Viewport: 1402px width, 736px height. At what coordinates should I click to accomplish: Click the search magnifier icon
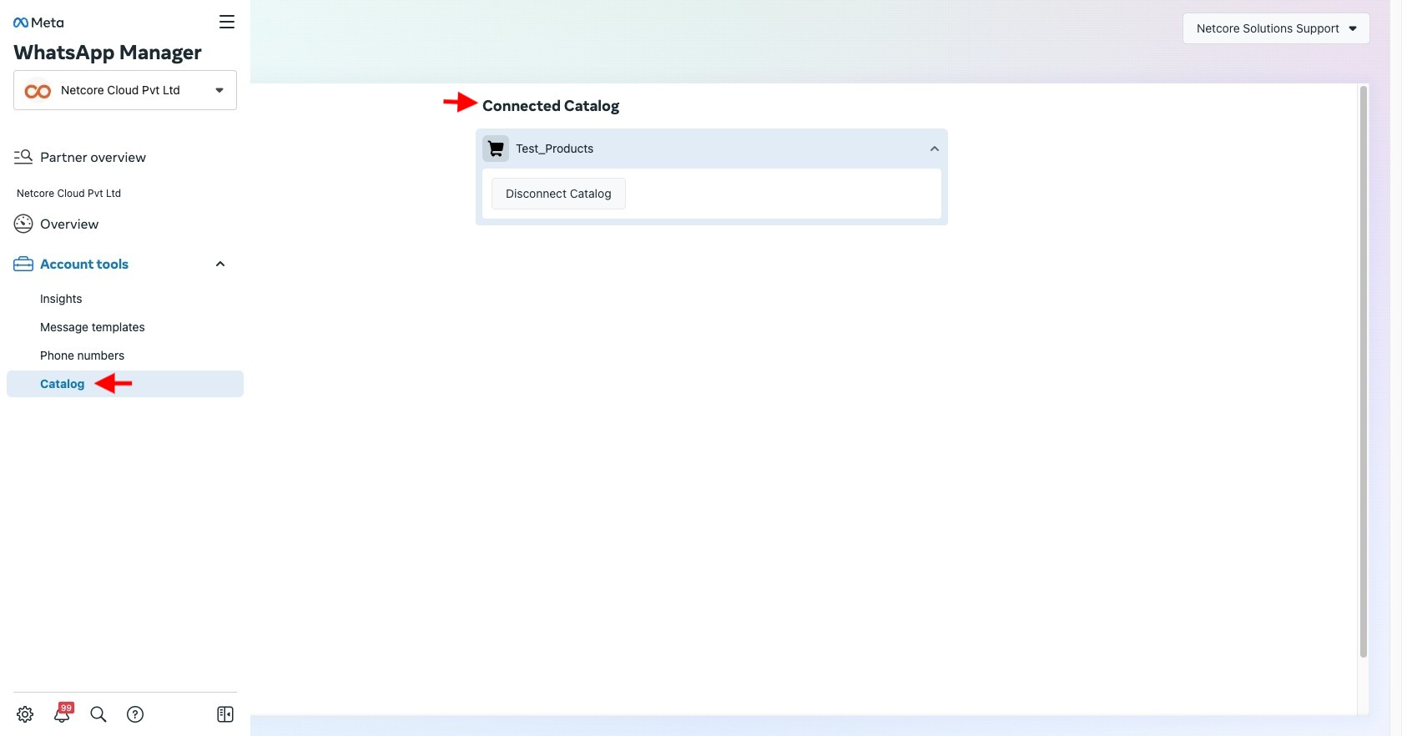click(98, 714)
